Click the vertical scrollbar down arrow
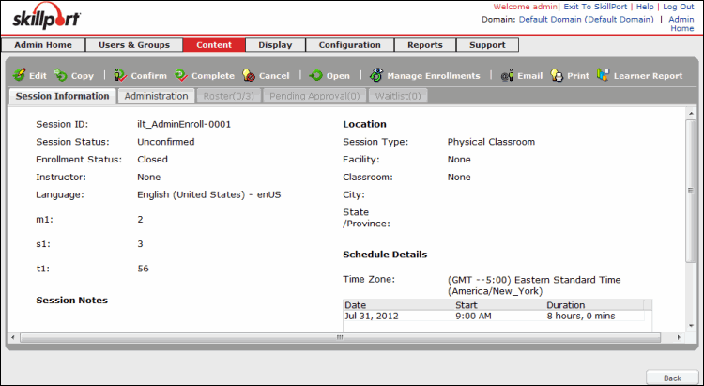This screenshot has width=704, height=386. [x=691, y=326]
